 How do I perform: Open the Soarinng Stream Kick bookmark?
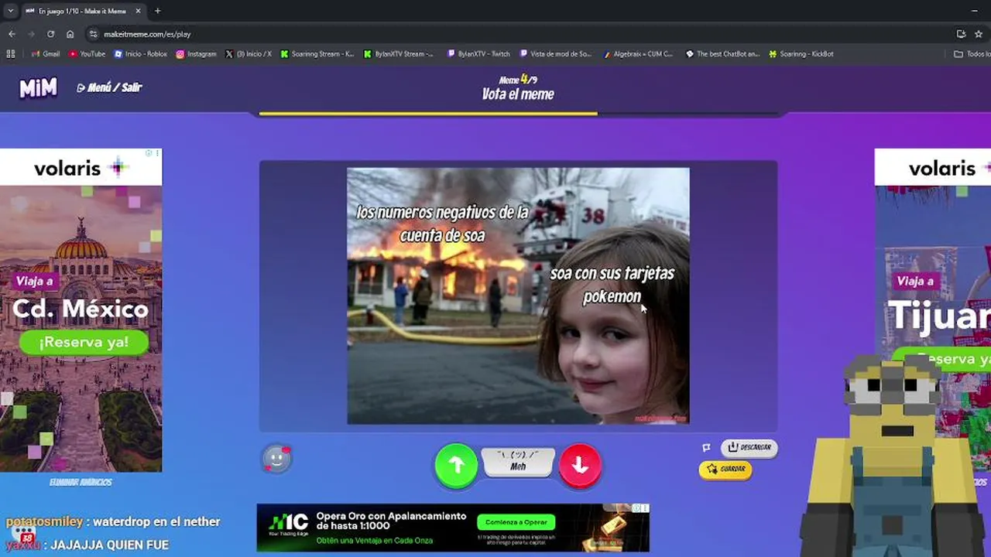pos(317,54)
